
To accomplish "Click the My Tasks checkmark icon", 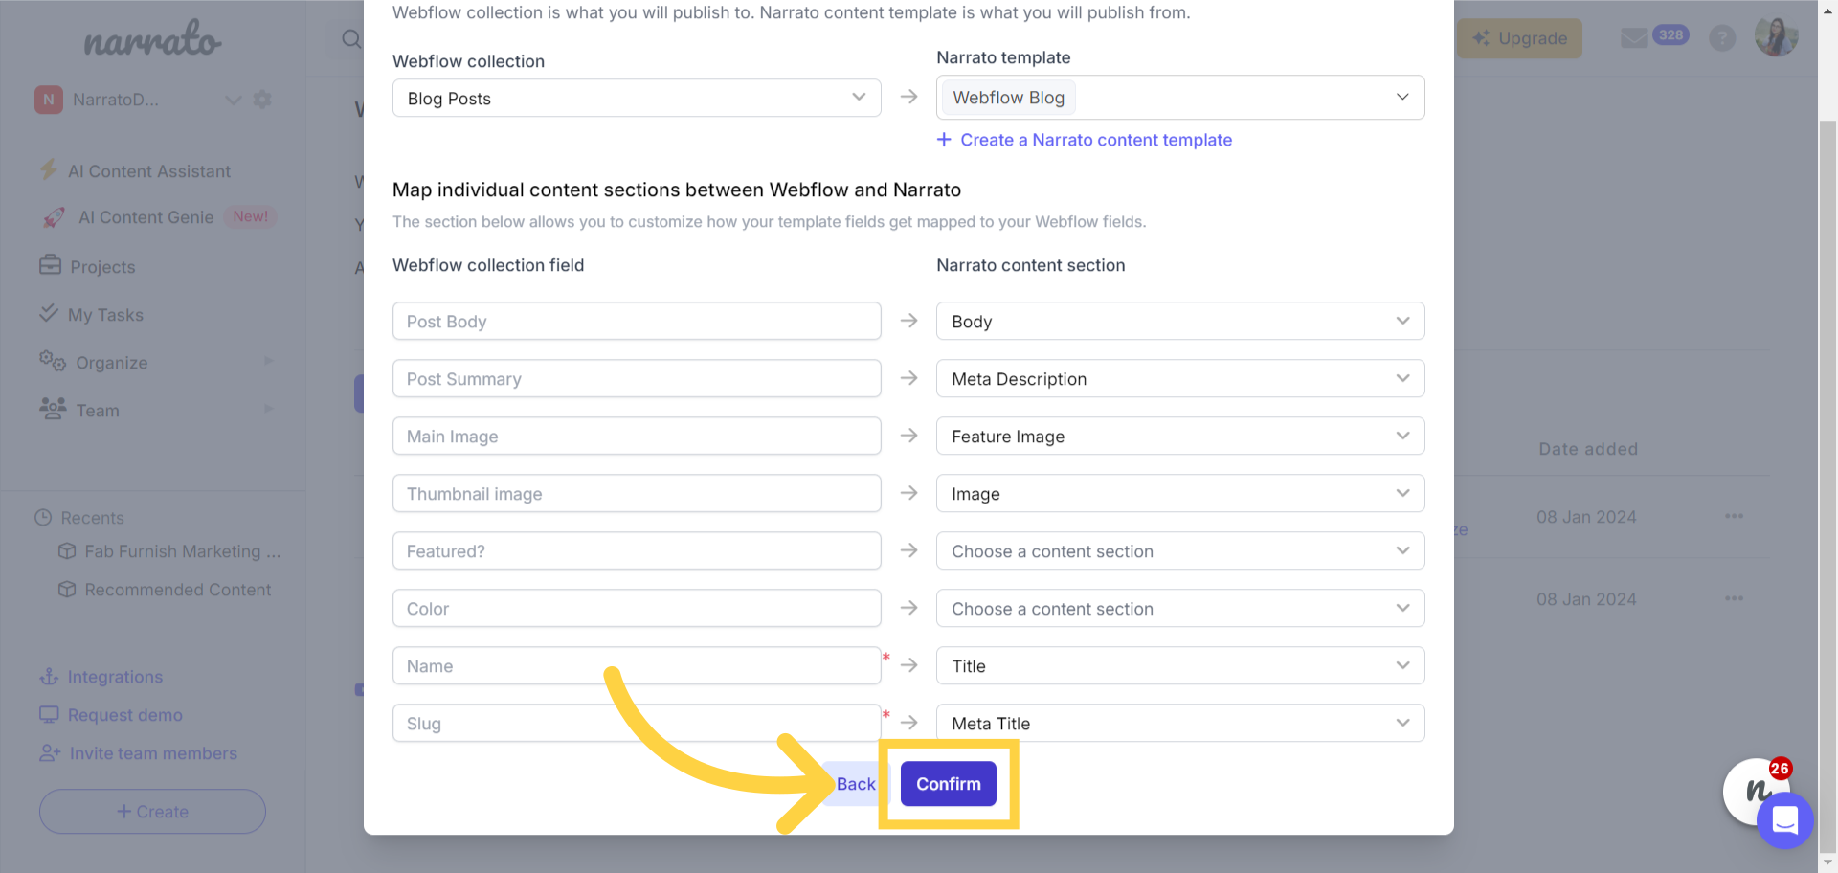I will (x=49, y=313).
